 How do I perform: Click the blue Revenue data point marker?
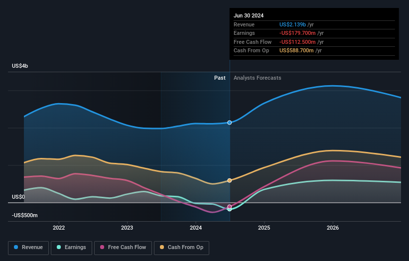230,123
